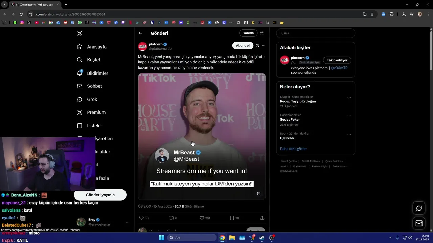
Task: Open Sohbet messages
Action: (x=89, y=86)
